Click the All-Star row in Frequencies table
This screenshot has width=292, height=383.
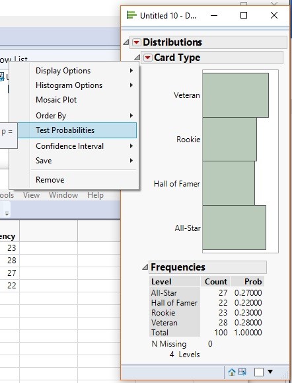[164, 293]
